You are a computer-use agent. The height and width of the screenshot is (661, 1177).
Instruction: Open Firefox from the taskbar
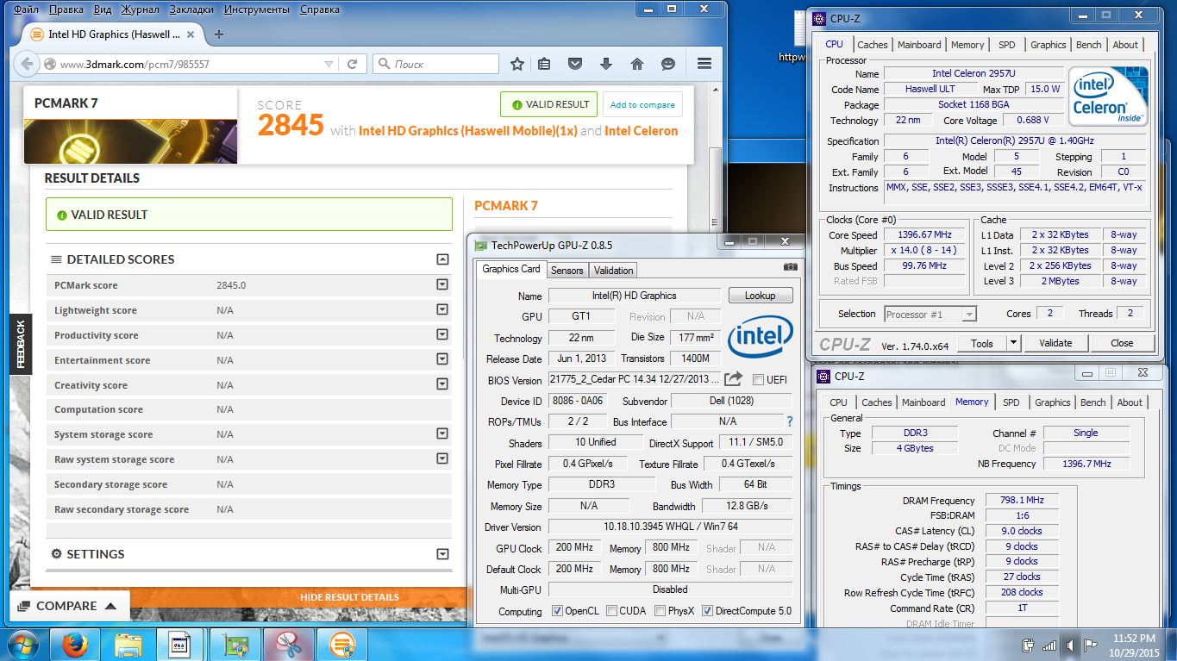click(x=75, y=644)
